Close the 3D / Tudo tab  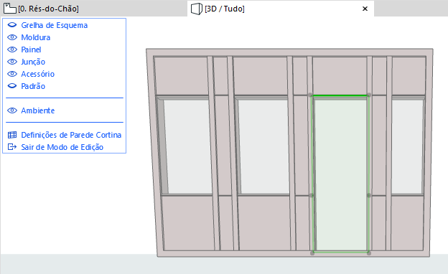365,9
